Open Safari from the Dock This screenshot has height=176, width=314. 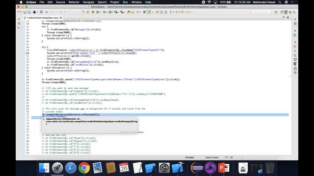(x=71, y=168)
